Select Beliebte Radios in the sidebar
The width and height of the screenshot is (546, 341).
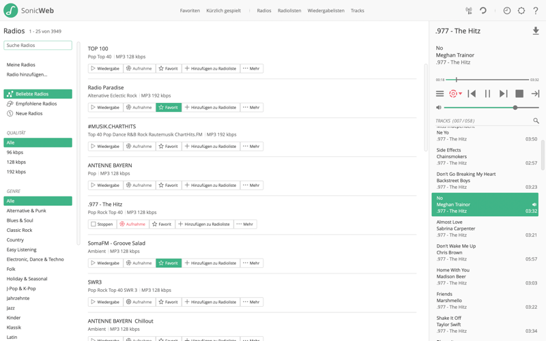tap(38, 94)
